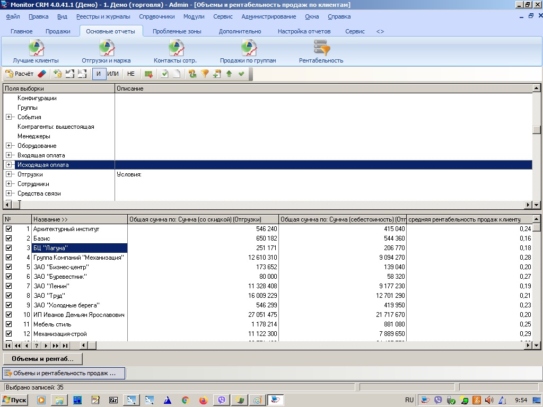The image size is (543, 407).
Task: Click the <> tab overflow arrows
Action: (x=380, y=31)
